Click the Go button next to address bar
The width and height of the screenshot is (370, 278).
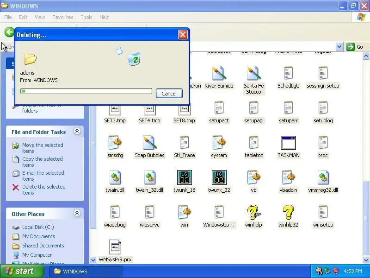click(x=355, y=47)
